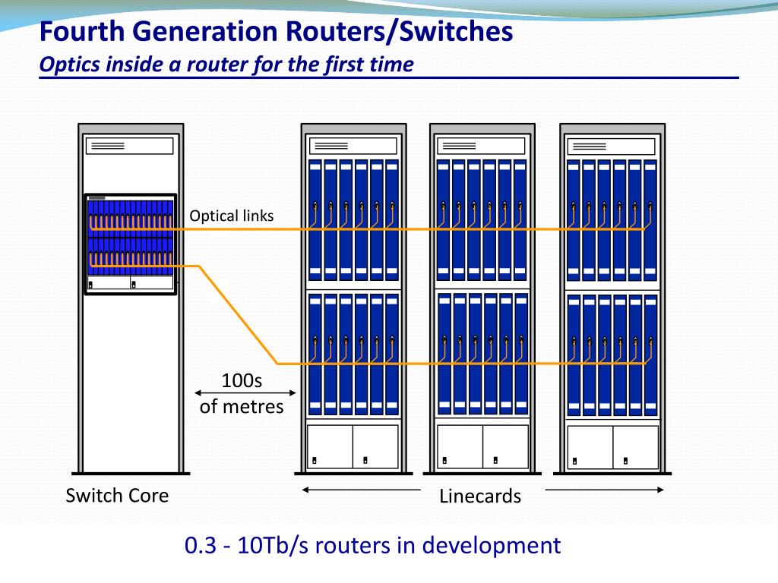778x583 pixels.
Task: Click the blue switch fabric module in Switch Core rack
Action: pyautogui.click(x=131, y=244)
